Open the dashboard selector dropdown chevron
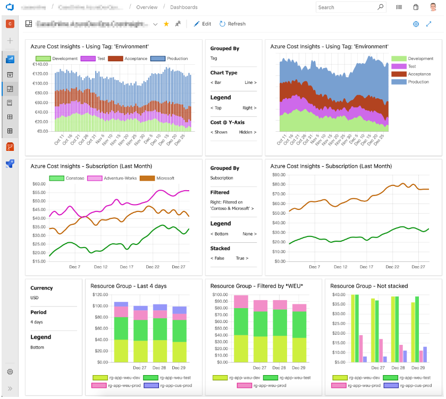 point(155,24)
